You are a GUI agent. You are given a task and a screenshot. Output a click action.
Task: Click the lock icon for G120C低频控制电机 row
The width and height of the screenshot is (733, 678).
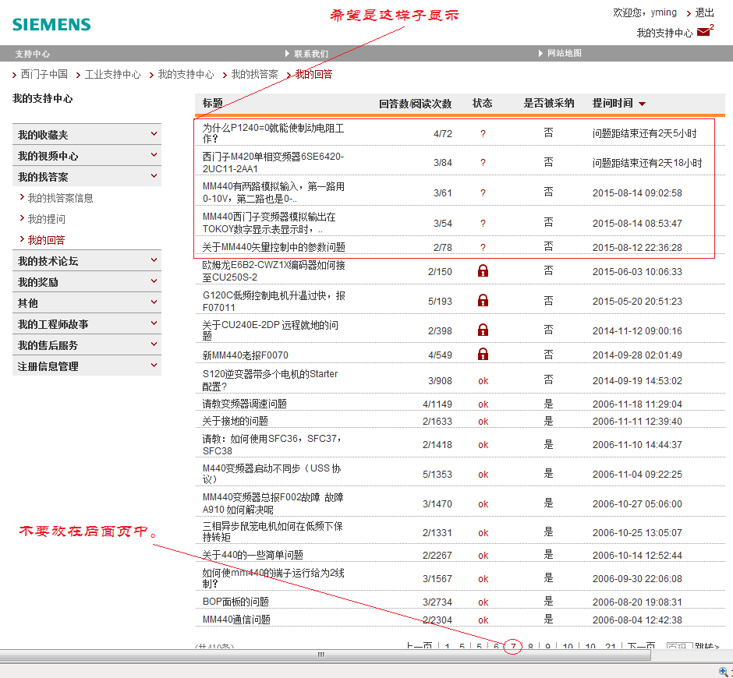tap(483, 301)
